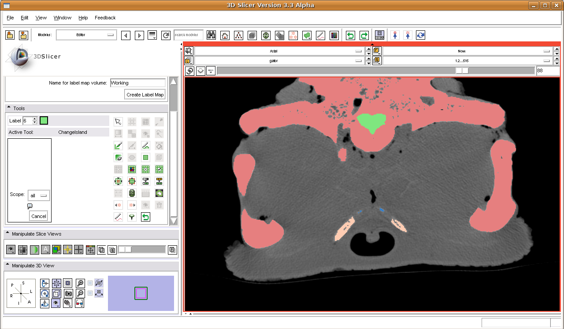Open the label map dropdown showing None
This screenshot has height=329, width=564.
tap(467, 51)
